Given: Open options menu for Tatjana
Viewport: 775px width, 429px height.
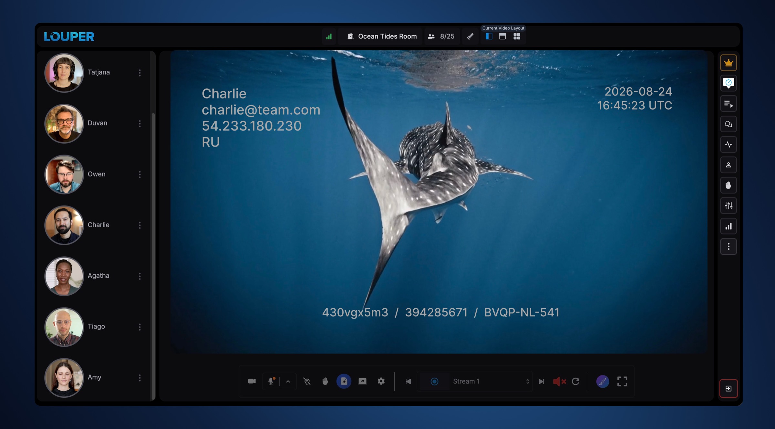Looking at the screenshot, I should pos(140,73).
